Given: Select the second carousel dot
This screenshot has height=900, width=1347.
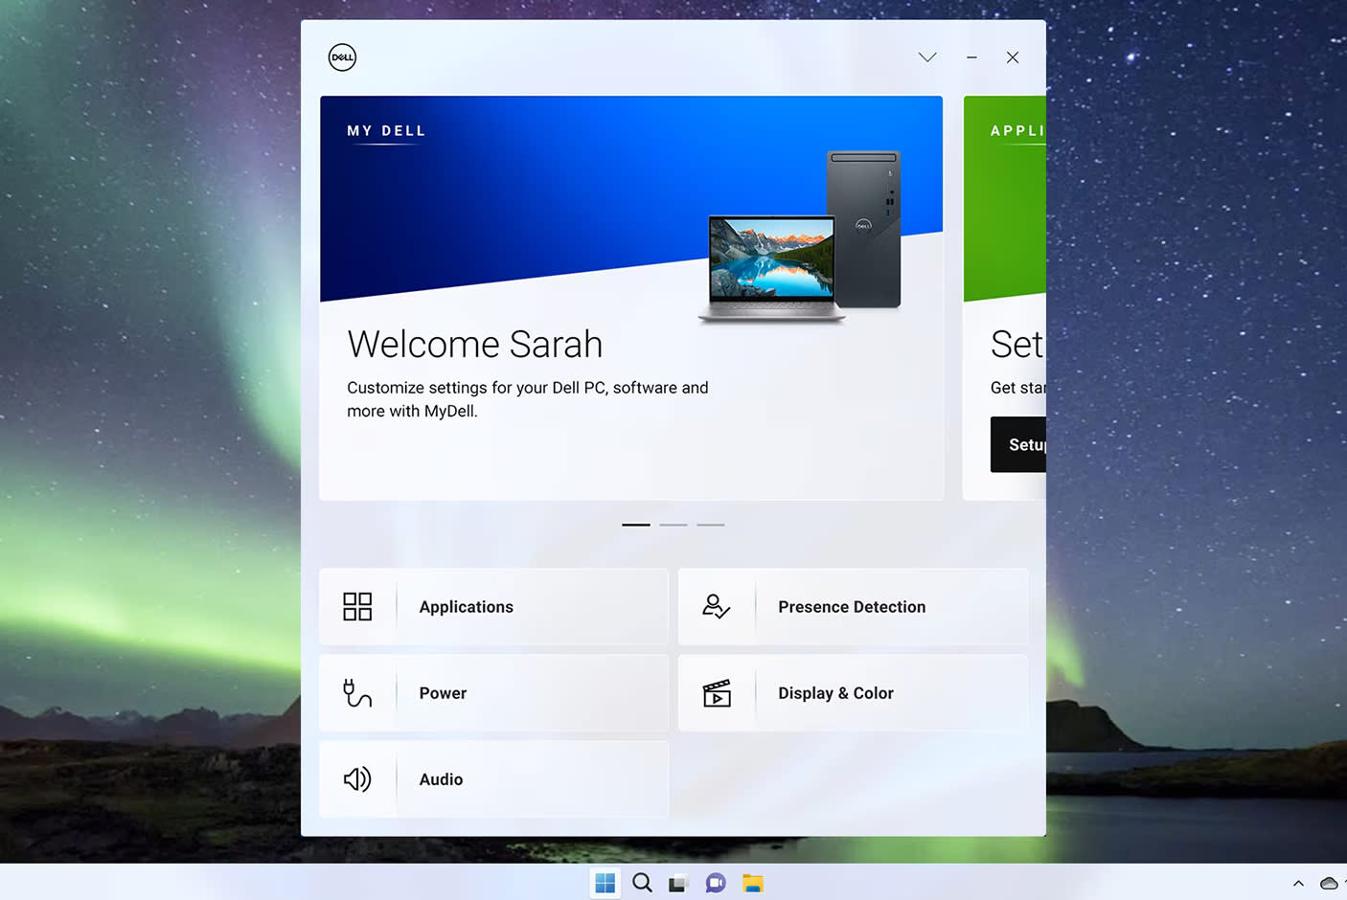Looking at the screenshot, I should click(x=673, y=525).
